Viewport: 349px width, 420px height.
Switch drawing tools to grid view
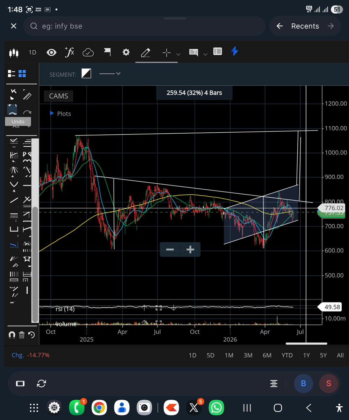click(22, 73)
